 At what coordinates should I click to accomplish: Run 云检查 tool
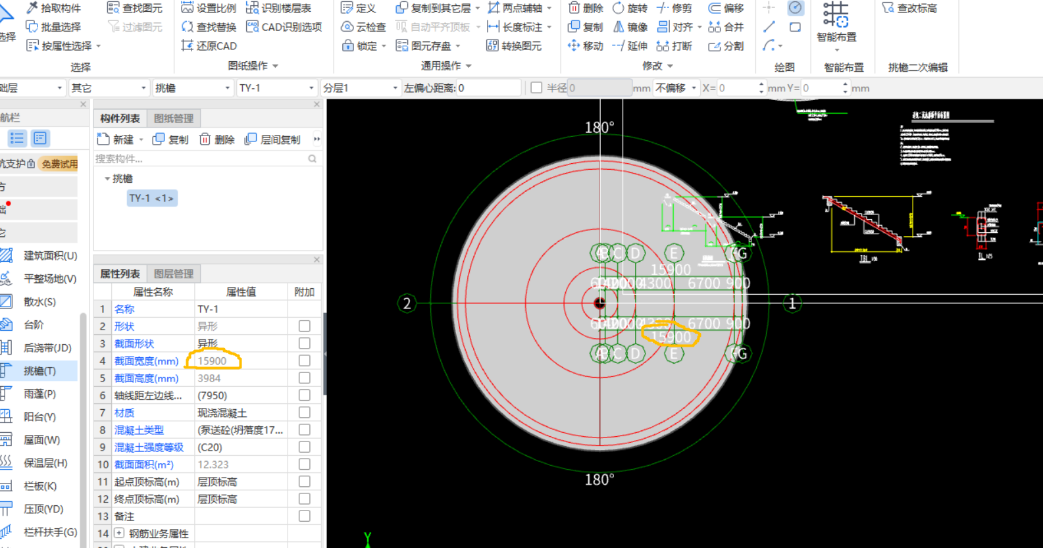(x=363, y=27)
